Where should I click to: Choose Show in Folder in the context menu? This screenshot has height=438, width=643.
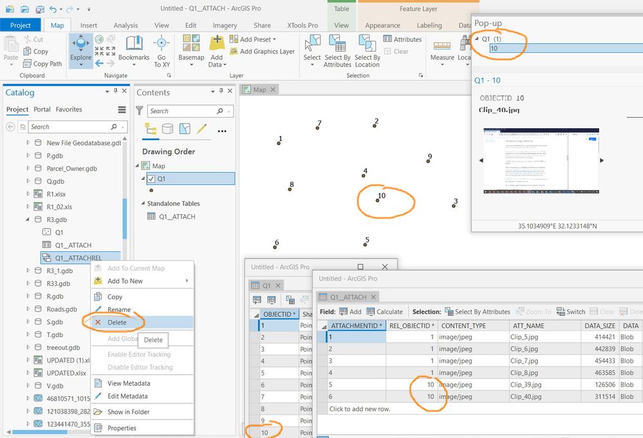(142, 412)
